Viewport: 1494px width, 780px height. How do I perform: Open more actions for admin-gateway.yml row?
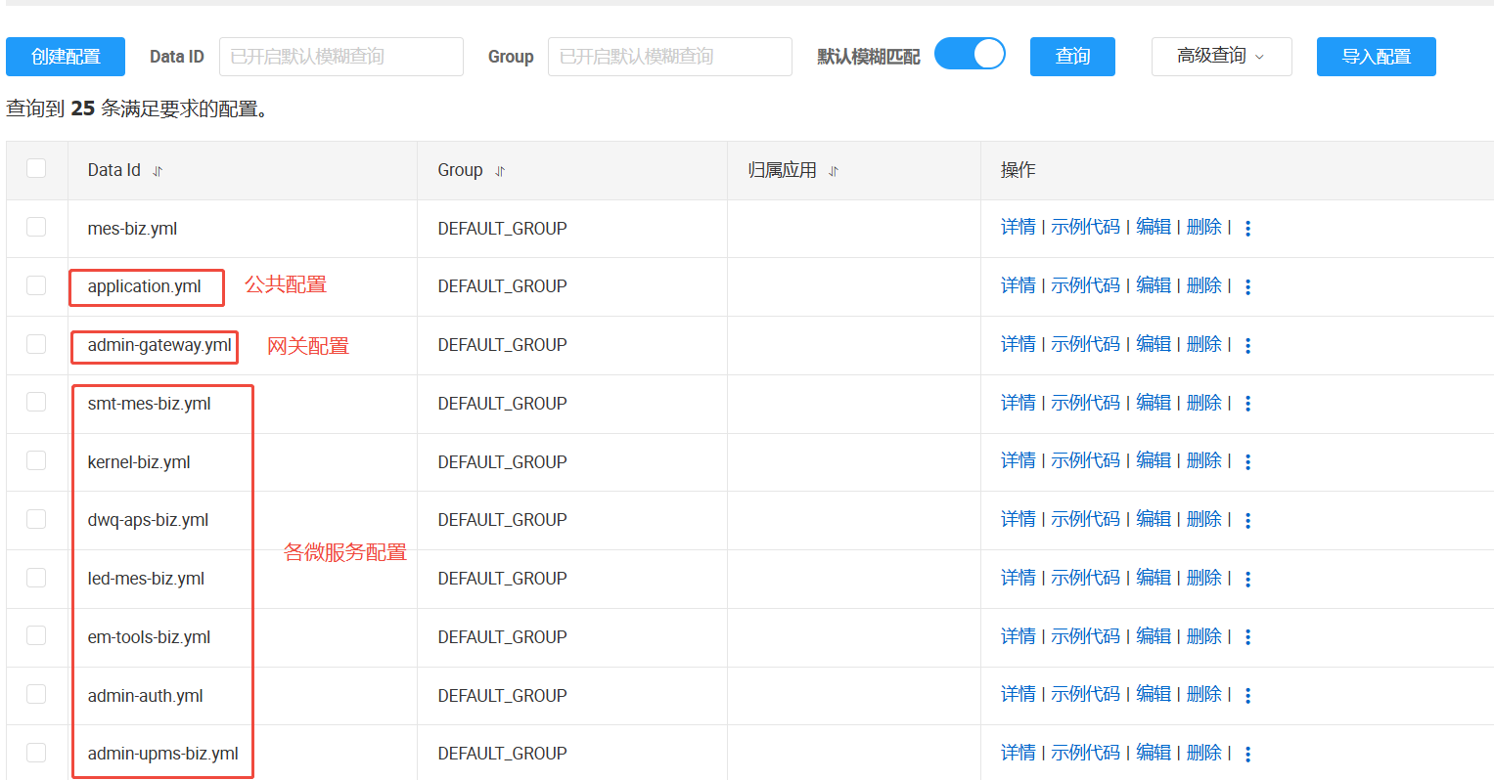[x=1247, y=345]
